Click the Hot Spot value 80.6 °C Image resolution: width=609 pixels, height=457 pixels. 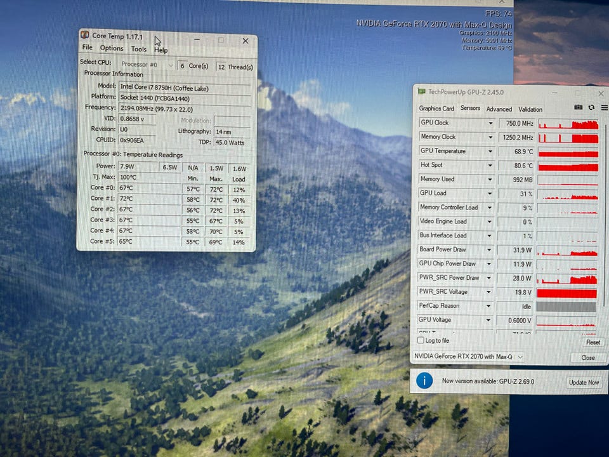click(516, 166)
